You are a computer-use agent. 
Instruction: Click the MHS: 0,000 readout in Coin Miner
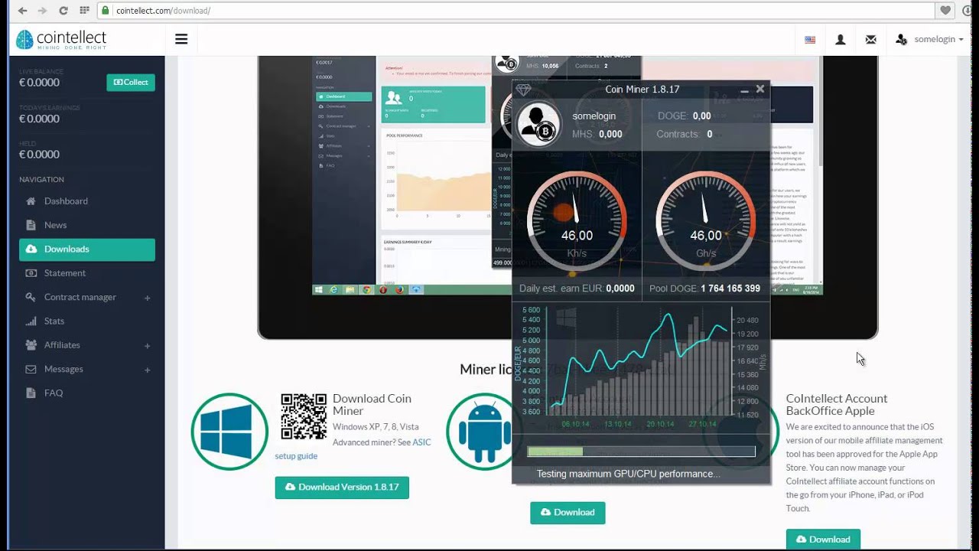597,134
